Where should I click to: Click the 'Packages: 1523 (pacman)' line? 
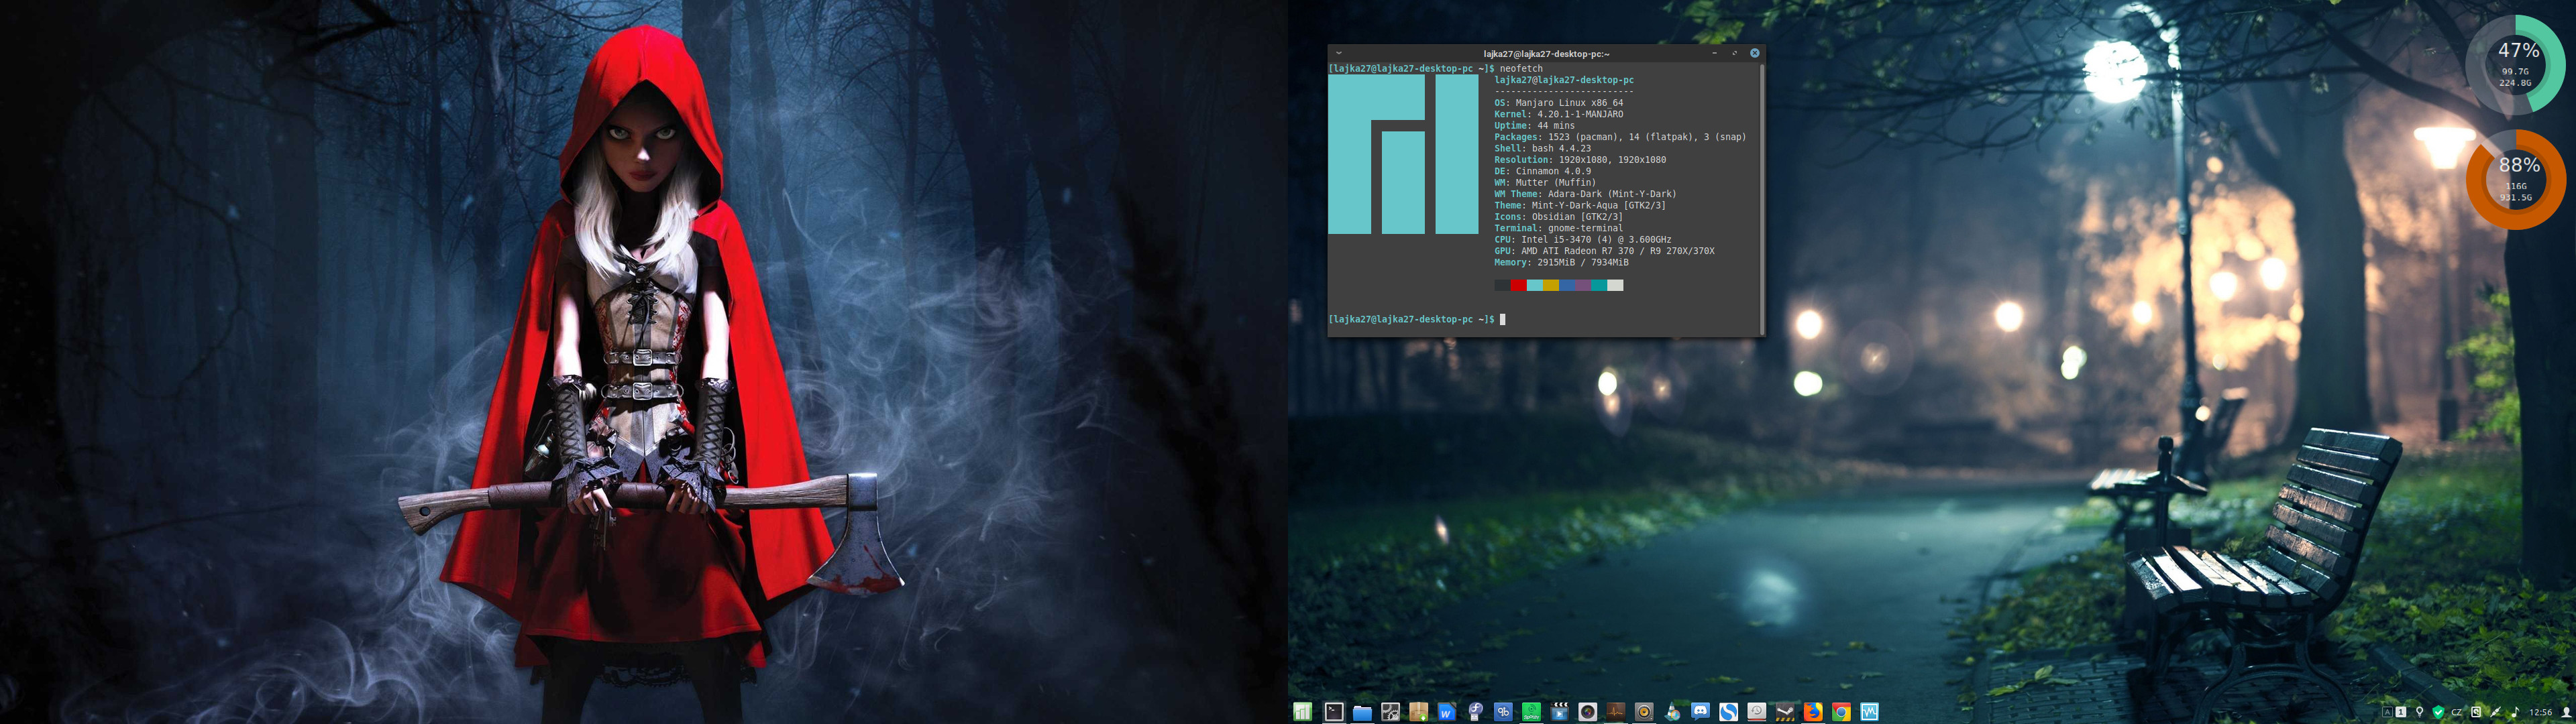pos(1620,137)
